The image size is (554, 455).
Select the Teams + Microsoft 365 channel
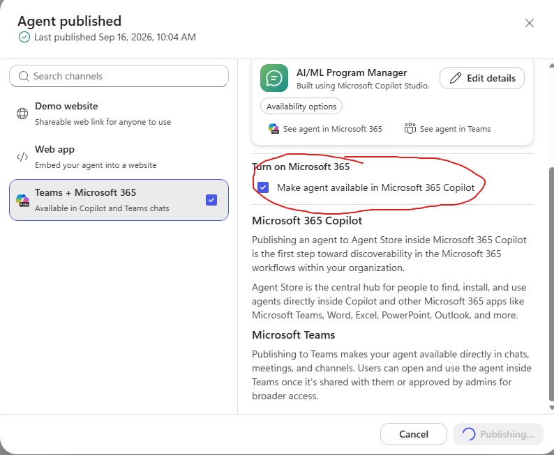pyautogui.click(x=119, y=200)
